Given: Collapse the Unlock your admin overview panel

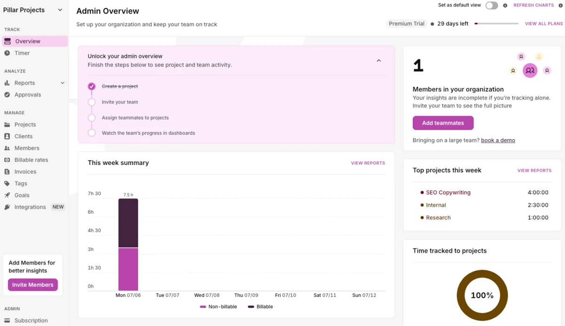Looking at the screenshot, I should coord(379,61).
